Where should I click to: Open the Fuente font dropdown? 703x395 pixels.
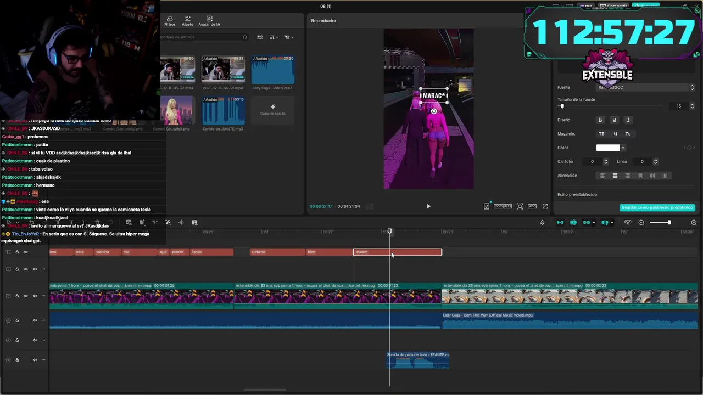[645, 87]
